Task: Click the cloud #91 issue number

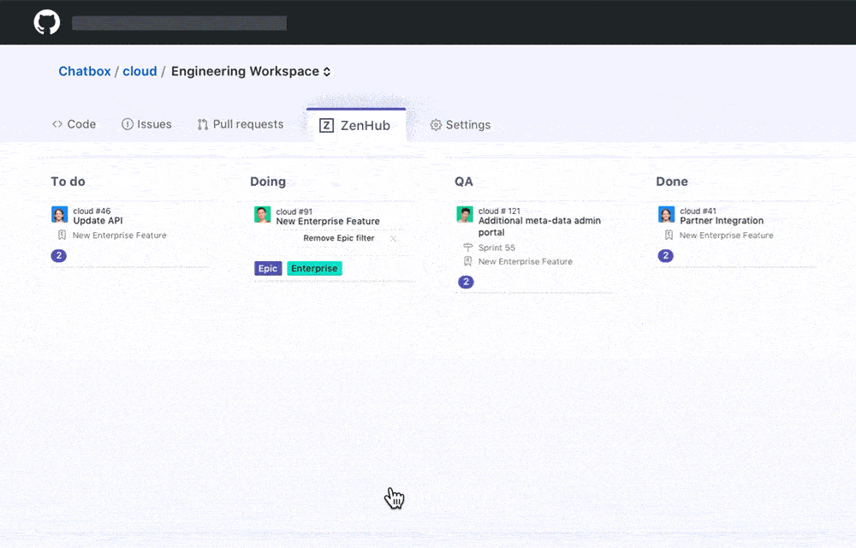Action: click(294, 211)
